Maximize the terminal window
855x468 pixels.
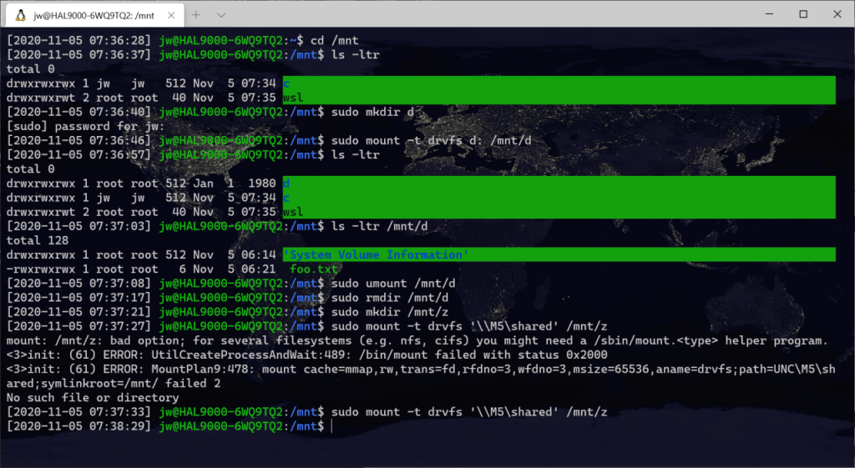(x=803, y=14)
